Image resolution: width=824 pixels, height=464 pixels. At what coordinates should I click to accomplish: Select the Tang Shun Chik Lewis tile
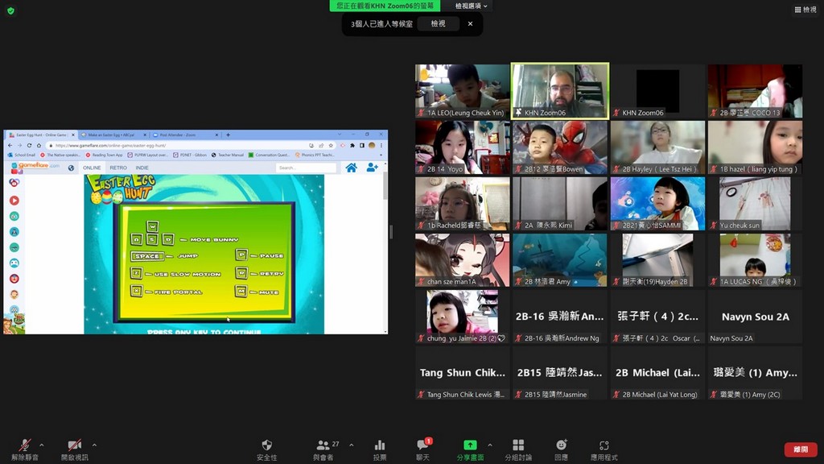pos(462,373)
